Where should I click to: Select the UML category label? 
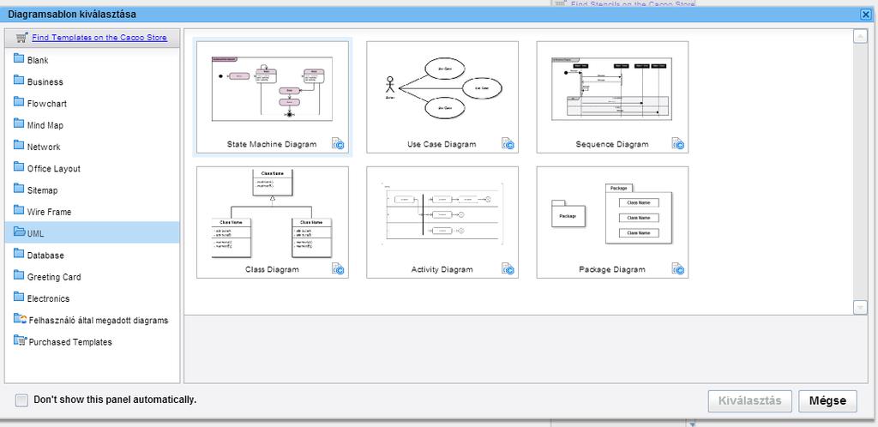point(36,234)
